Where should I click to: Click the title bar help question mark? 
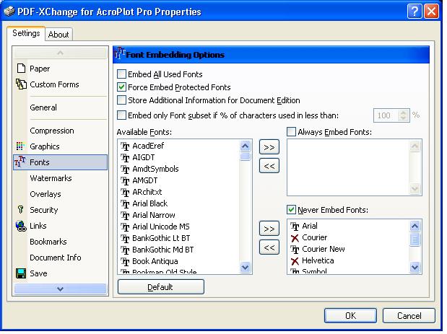point(415,12)
